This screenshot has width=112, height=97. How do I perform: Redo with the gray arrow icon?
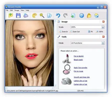pyautogui.click(x=65, y=15)
